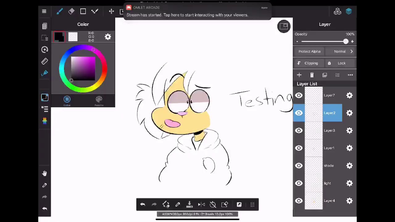This screenshot has height=222, width=395.
Task: Select the rectangle shape tool
Action: [83, 11]
